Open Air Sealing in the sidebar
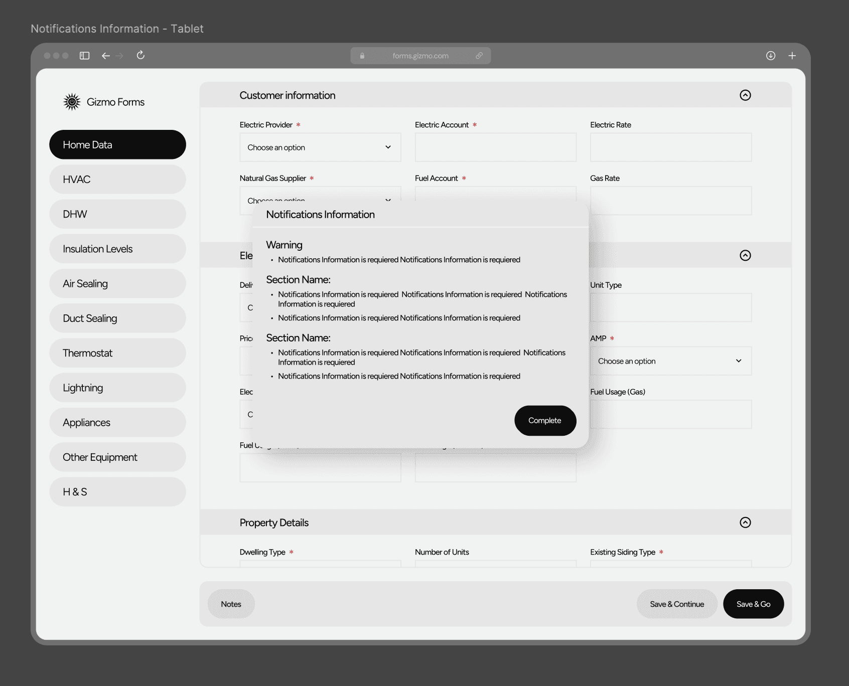The image size is (849, 686). pos(117,284)
